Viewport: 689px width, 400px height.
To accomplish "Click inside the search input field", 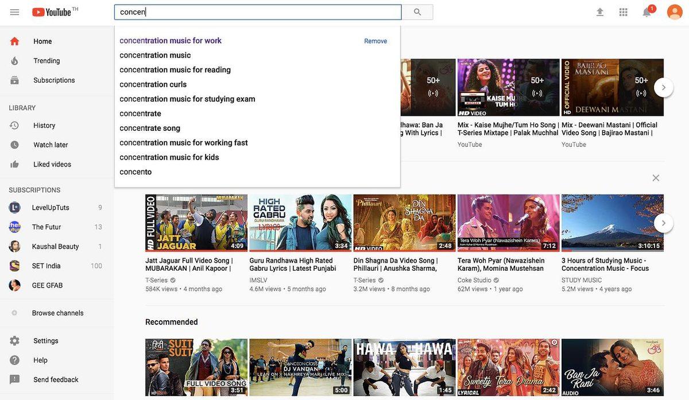I will click(258, 12).
